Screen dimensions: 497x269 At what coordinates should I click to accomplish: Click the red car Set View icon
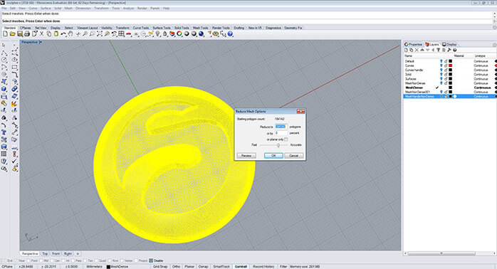coord(129,33)
